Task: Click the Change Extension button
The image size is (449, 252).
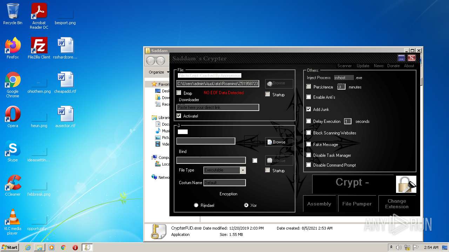Action: pyautogui.click(x=397, y=204)
